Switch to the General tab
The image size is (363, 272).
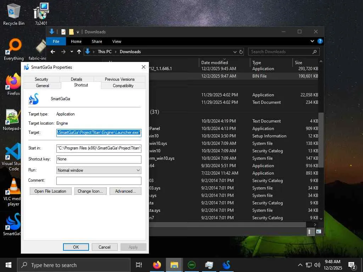tap(43, 86)
